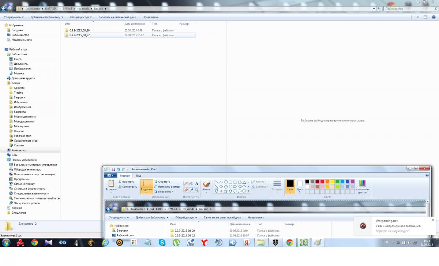This screenshot has width=439, height=266.
Task: Click Записать на оптический диск
Action: [x=117, y=17]
